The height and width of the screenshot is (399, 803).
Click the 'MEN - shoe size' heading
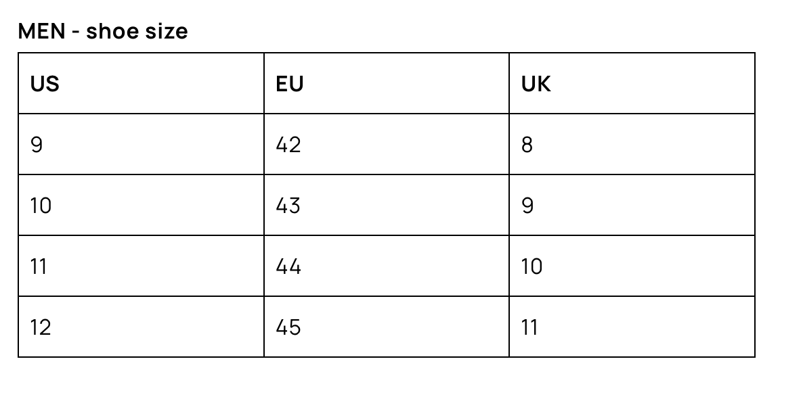tap(103, 31)
